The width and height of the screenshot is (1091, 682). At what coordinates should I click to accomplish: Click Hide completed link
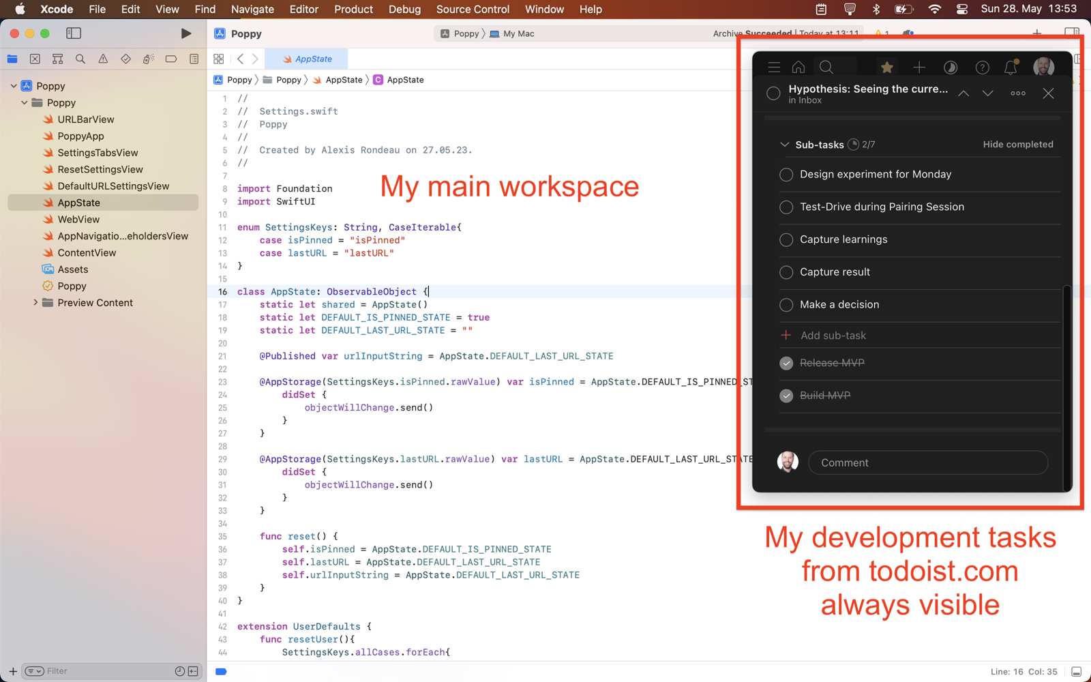(1018, 145)
